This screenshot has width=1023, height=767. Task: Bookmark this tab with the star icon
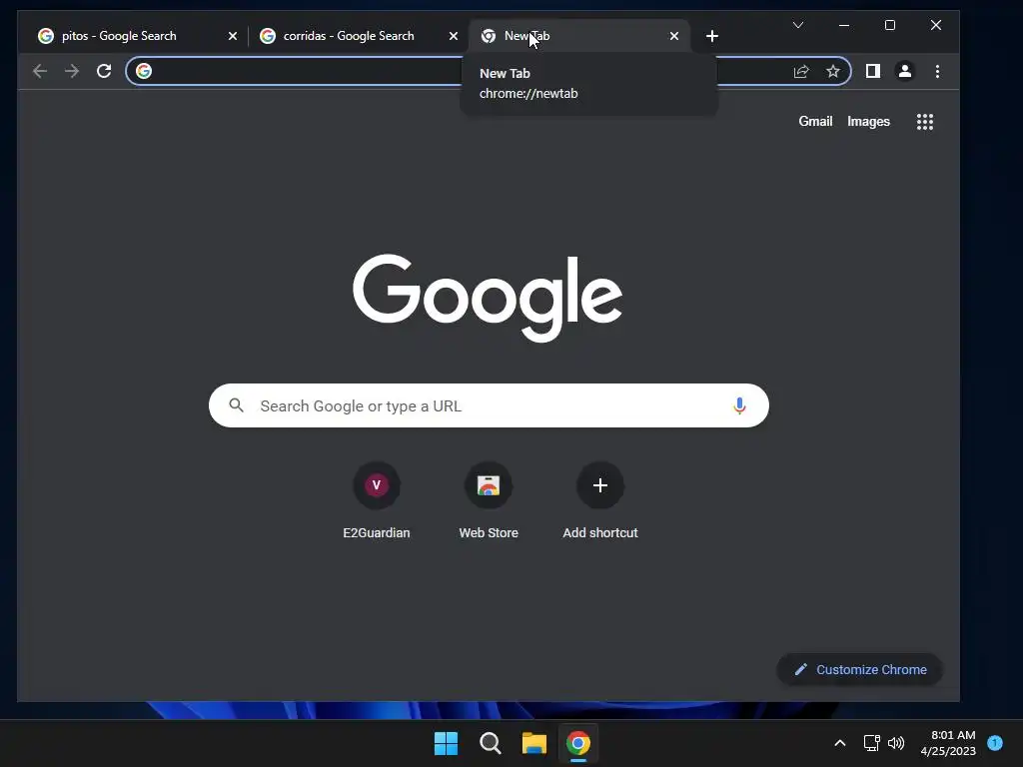tap(833, 71)
